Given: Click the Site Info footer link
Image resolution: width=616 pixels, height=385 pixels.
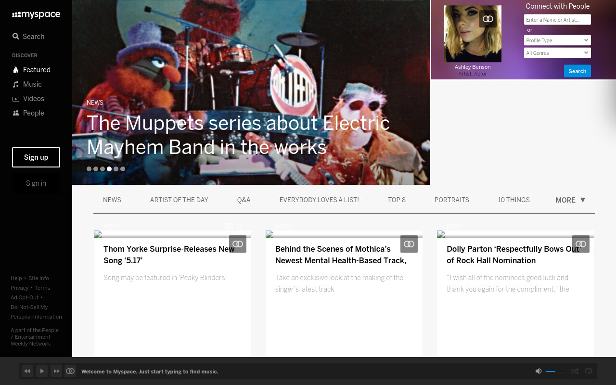Looking at the screenshot, I should [x=38, y=278].
